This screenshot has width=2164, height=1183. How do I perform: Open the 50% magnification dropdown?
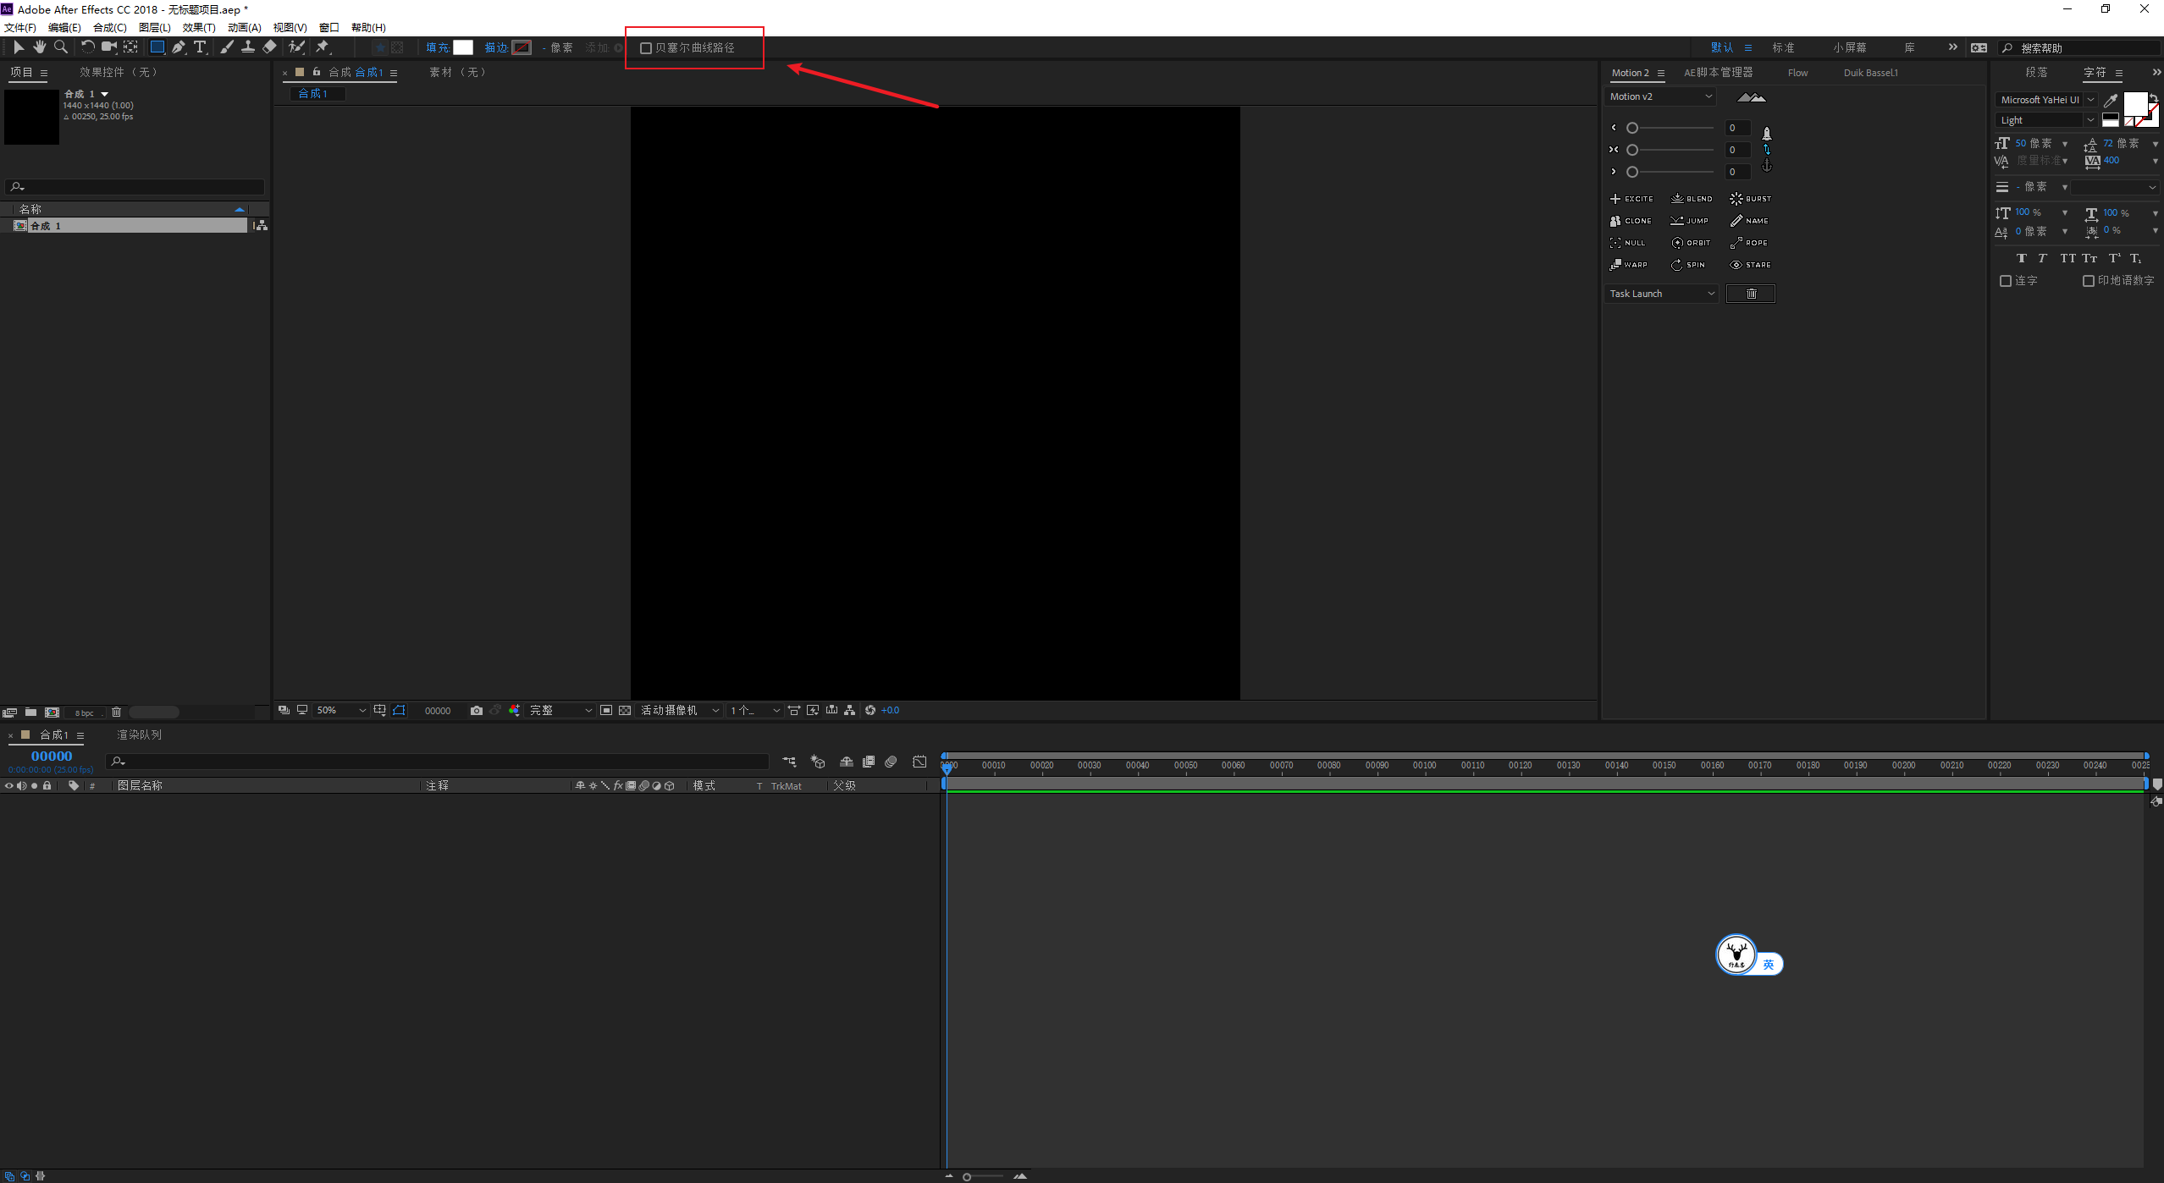pos(341,711)
